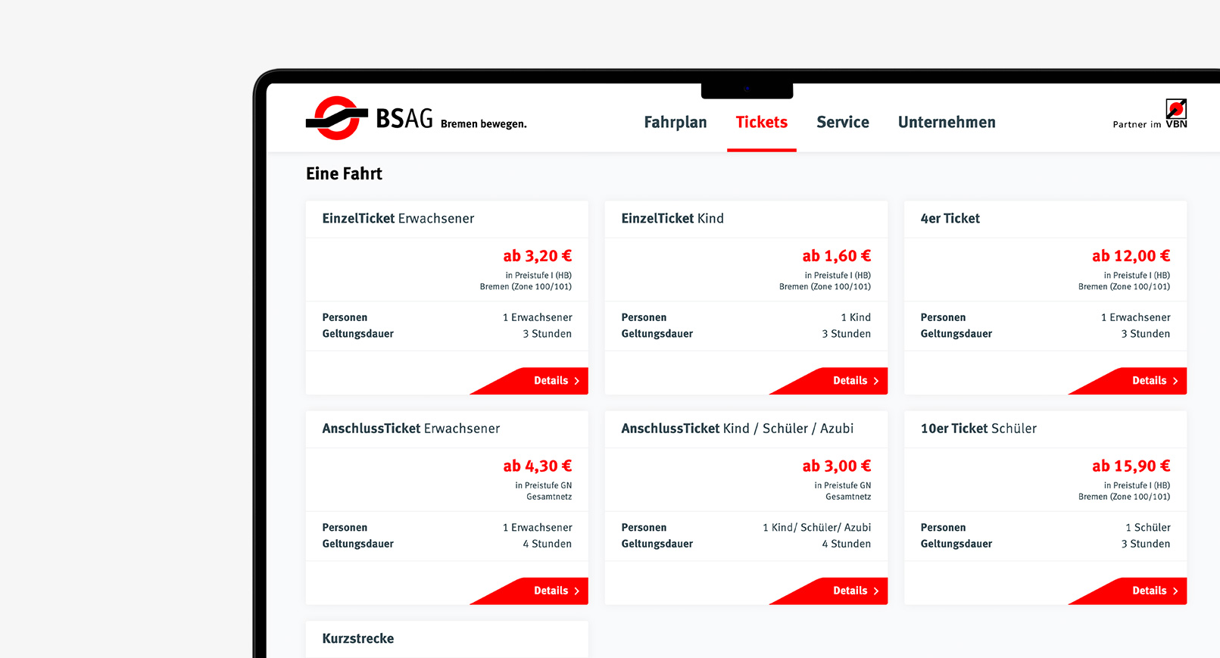Open Details for EinzelTicket Erwachsener
Image resolution: width=1220 pixels, height=658 pixels.
(555, 381)
